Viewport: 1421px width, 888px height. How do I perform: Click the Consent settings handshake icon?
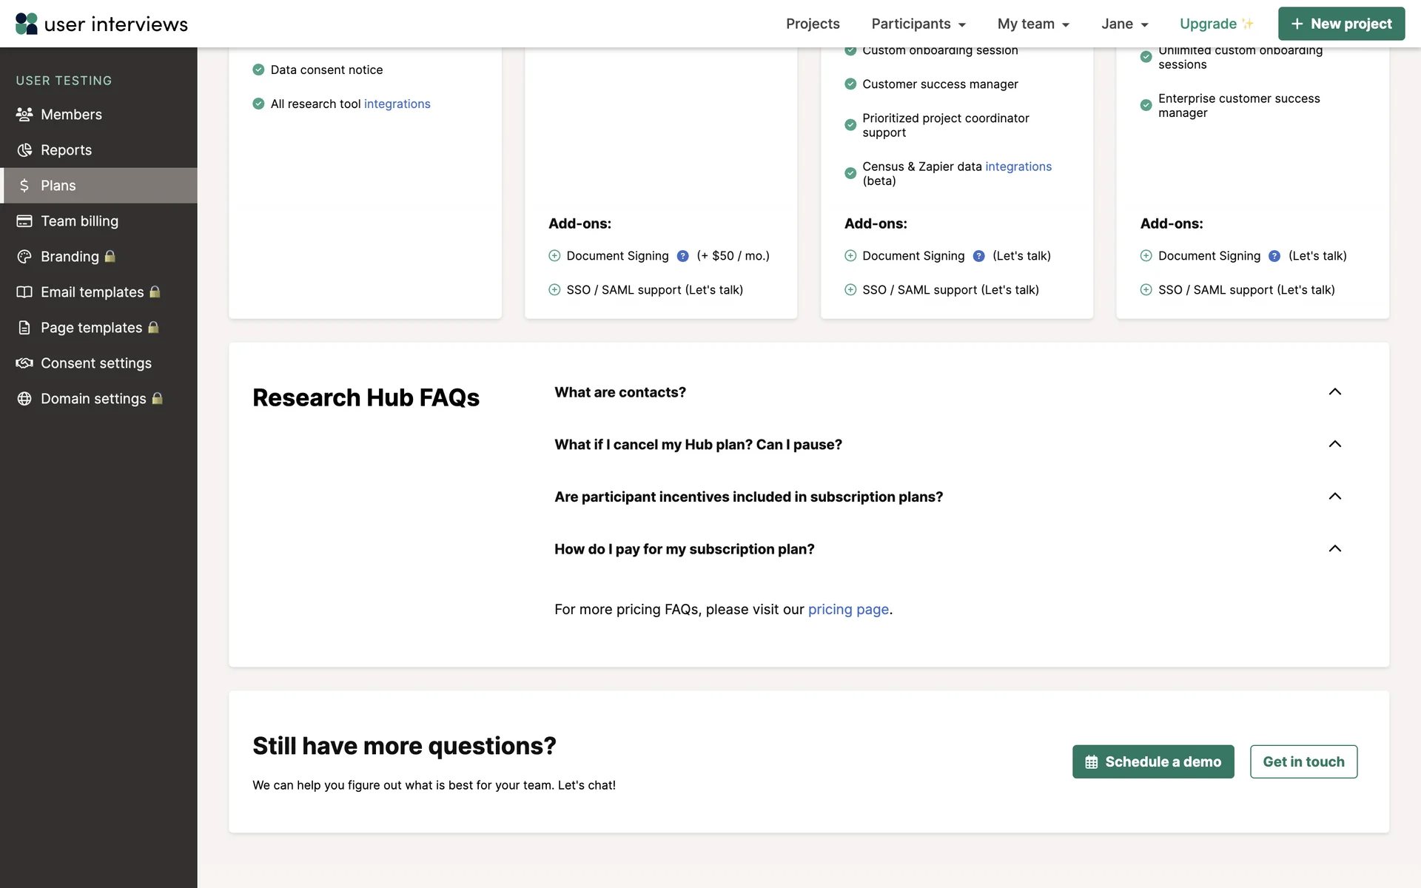24,363
